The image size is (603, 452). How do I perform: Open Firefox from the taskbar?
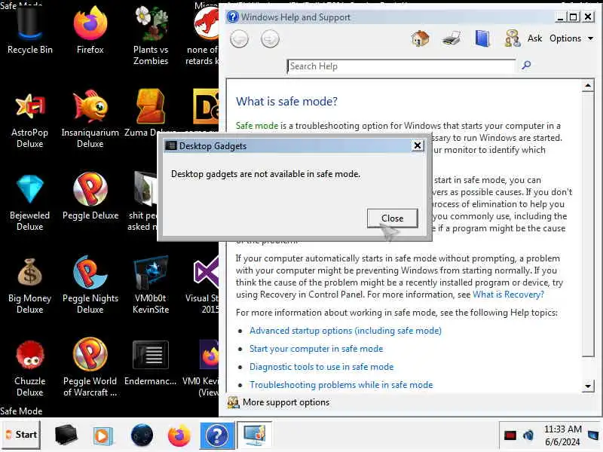tap(179, 435)
